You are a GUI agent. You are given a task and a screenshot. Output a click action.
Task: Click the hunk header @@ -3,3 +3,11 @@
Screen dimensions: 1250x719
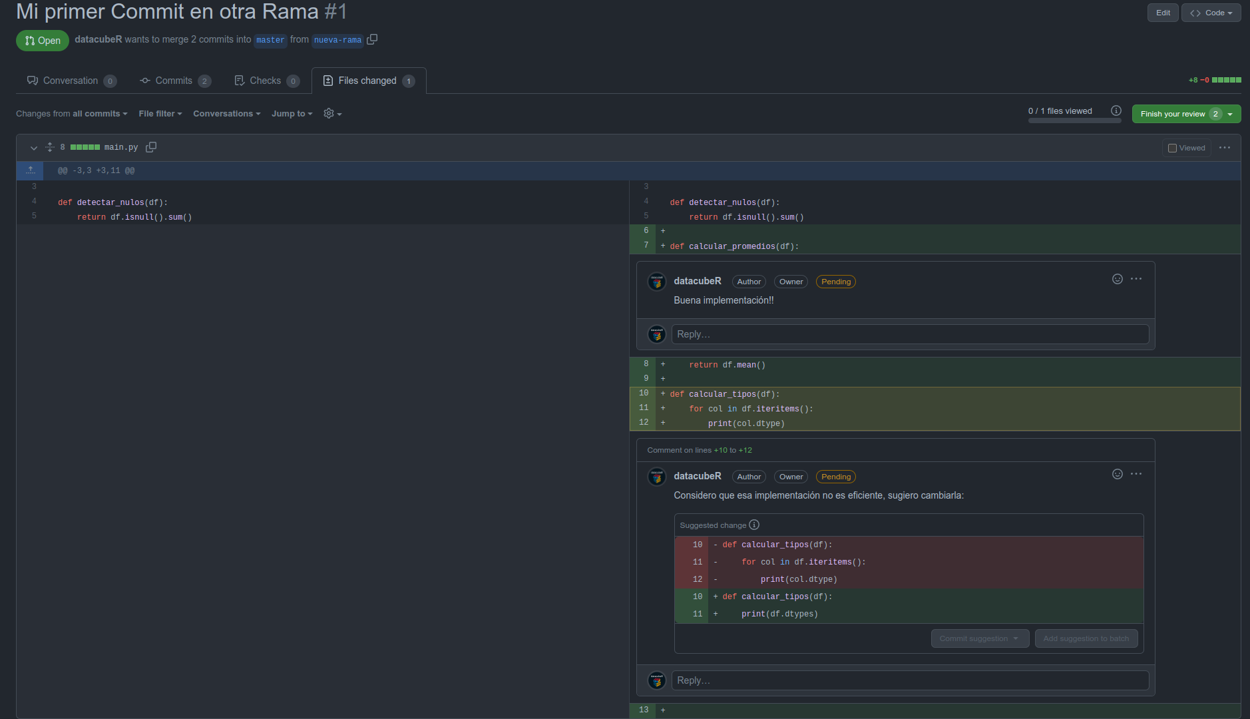pos(96,170)
